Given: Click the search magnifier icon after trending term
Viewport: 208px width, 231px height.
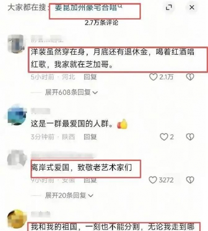Looking at the screenshot, I should tap(120, 6).
